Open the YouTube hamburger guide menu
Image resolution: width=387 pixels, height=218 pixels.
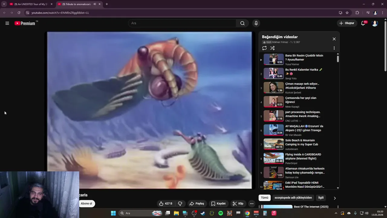coord(7,23)
